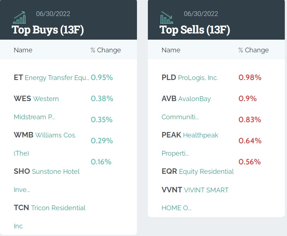The width and height of the screenshot is (287, 236).
Task: Click the Top Buys rising chart icon
Action: (x=19, y=17)
